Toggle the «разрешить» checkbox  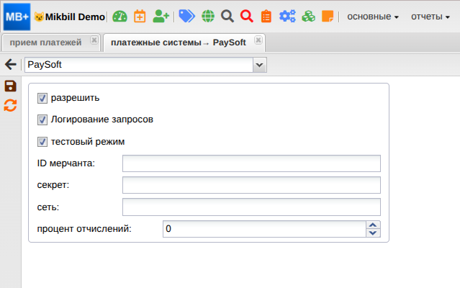42,98
